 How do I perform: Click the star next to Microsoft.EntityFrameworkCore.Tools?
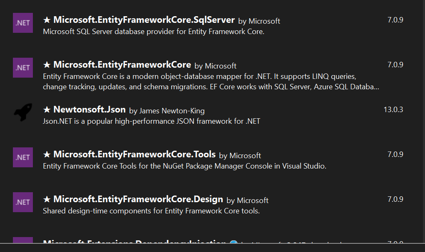[47, 154]
